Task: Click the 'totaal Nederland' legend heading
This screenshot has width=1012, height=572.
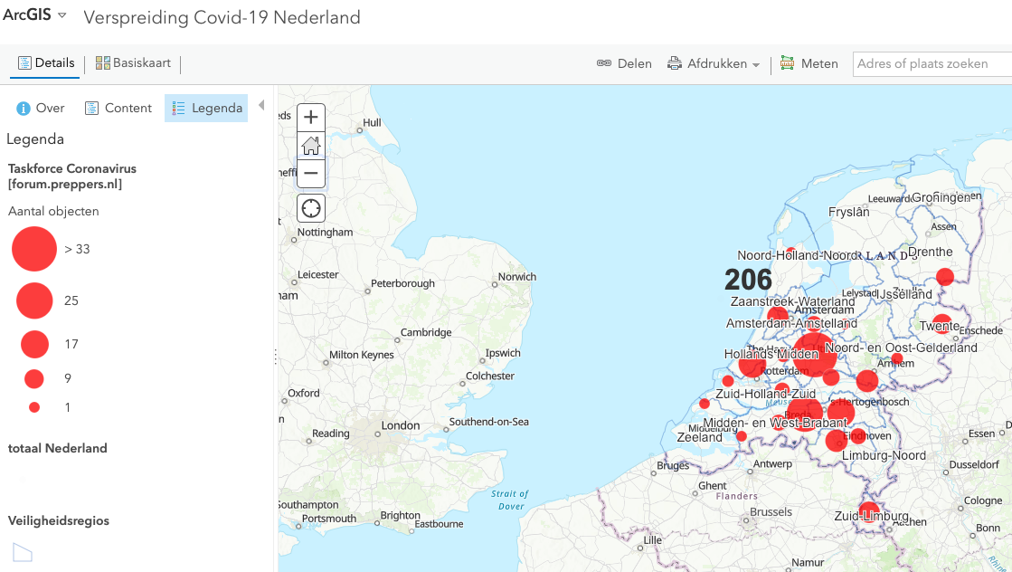Action: pyautogui.click(x=58, y=448)
